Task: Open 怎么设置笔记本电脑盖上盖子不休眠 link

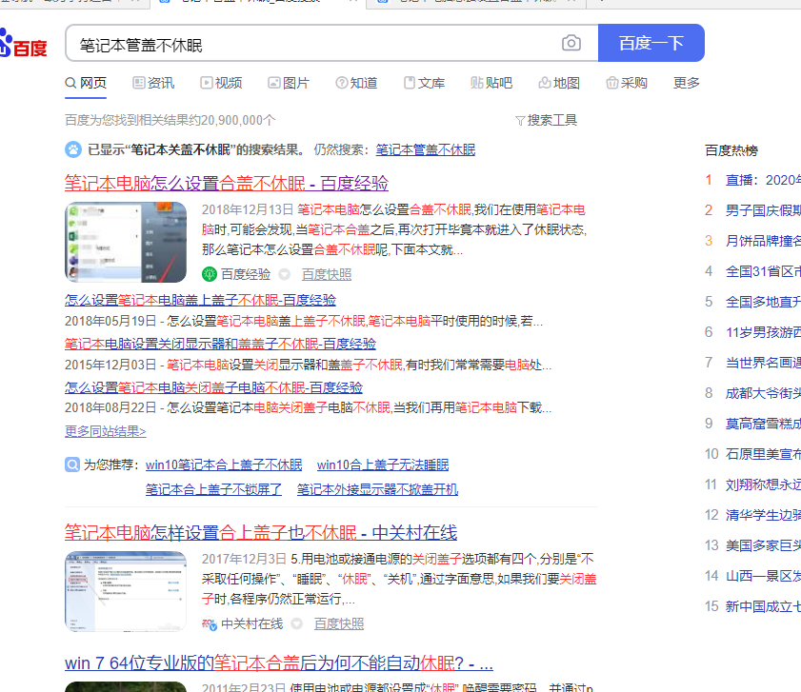Action: click(200, 300)
